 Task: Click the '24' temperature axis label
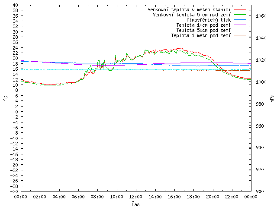pyautogui.click(x=16, y=48)
